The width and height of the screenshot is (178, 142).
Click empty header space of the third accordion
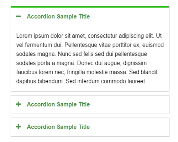point(129,127)
